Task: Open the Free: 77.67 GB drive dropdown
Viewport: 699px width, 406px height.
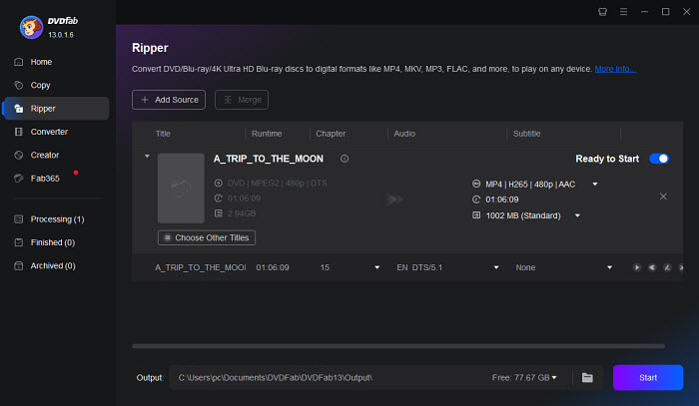Action: tap(524, 377)
